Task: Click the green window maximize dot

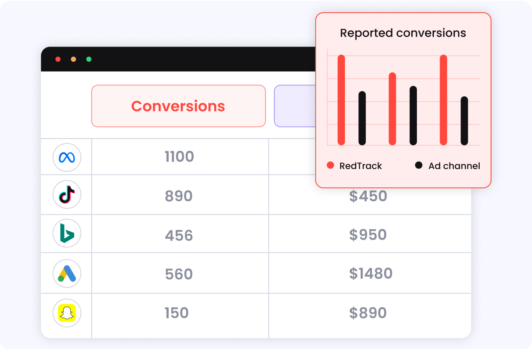Action: (x=89, y=59)
